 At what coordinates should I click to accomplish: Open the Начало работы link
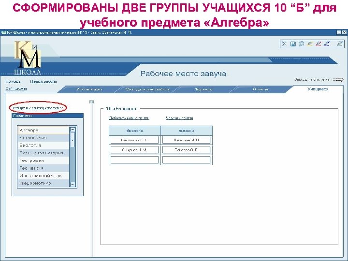(43, 81)
